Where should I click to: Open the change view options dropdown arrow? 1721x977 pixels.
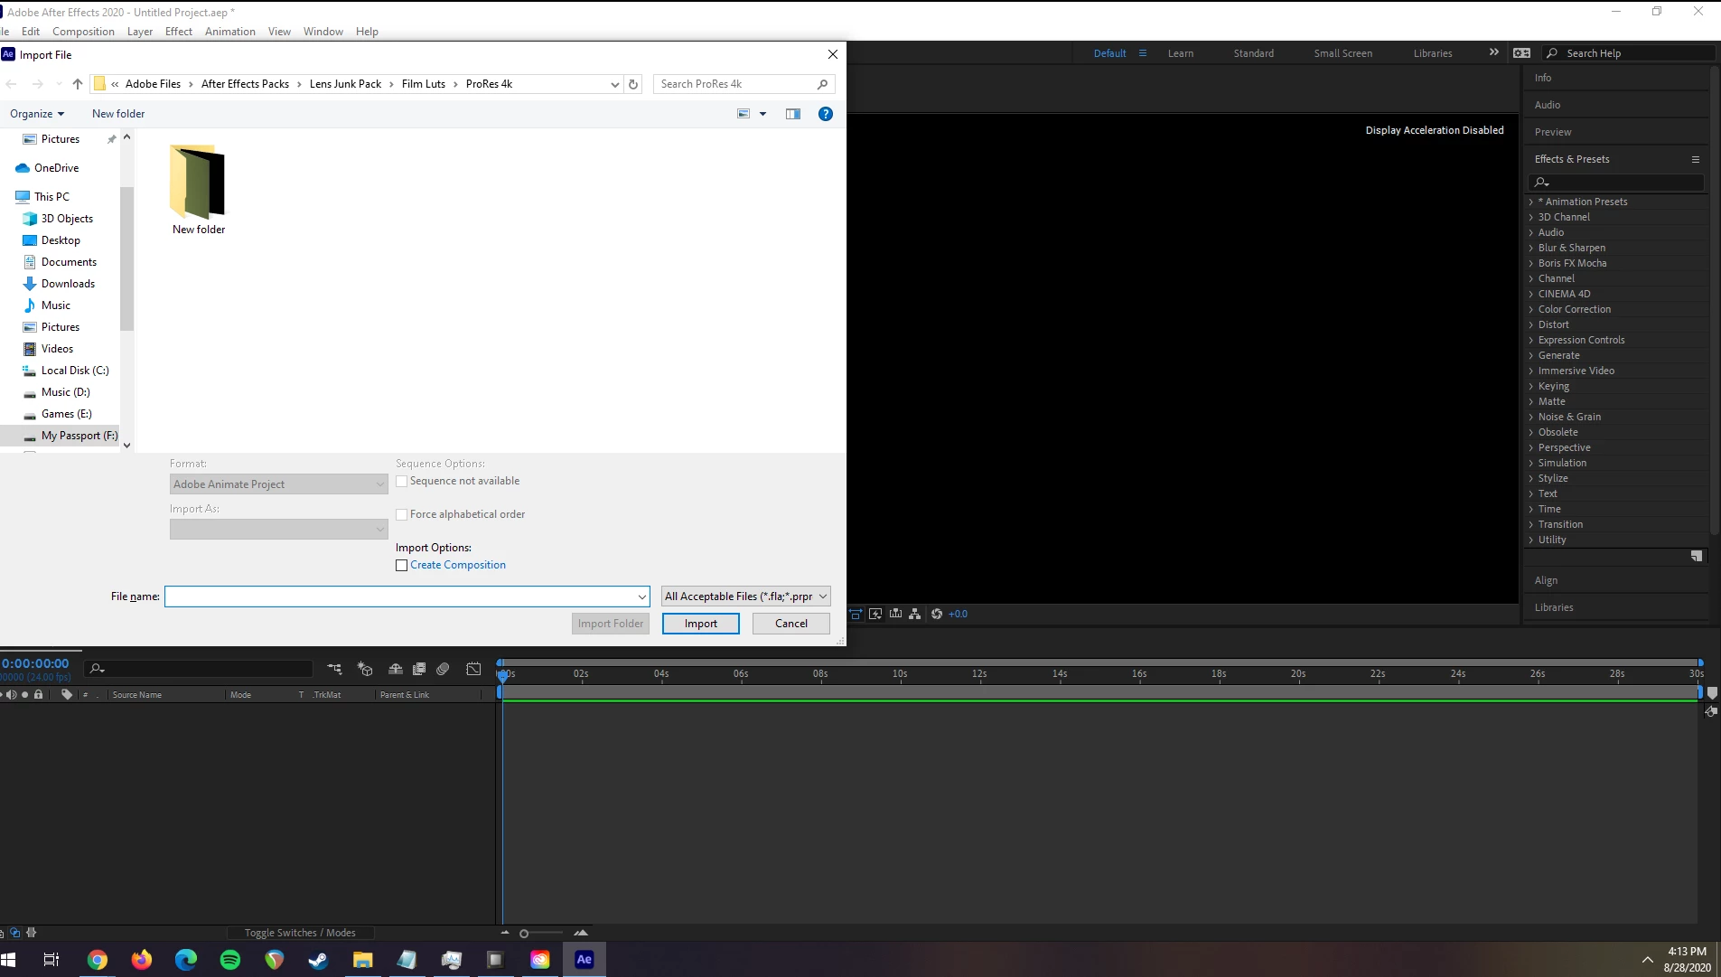click(762, 114)
